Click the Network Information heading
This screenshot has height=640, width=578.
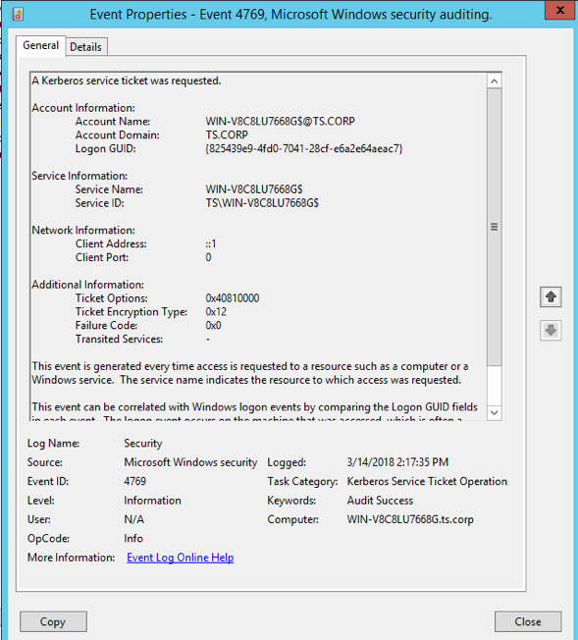coord(83,231)
